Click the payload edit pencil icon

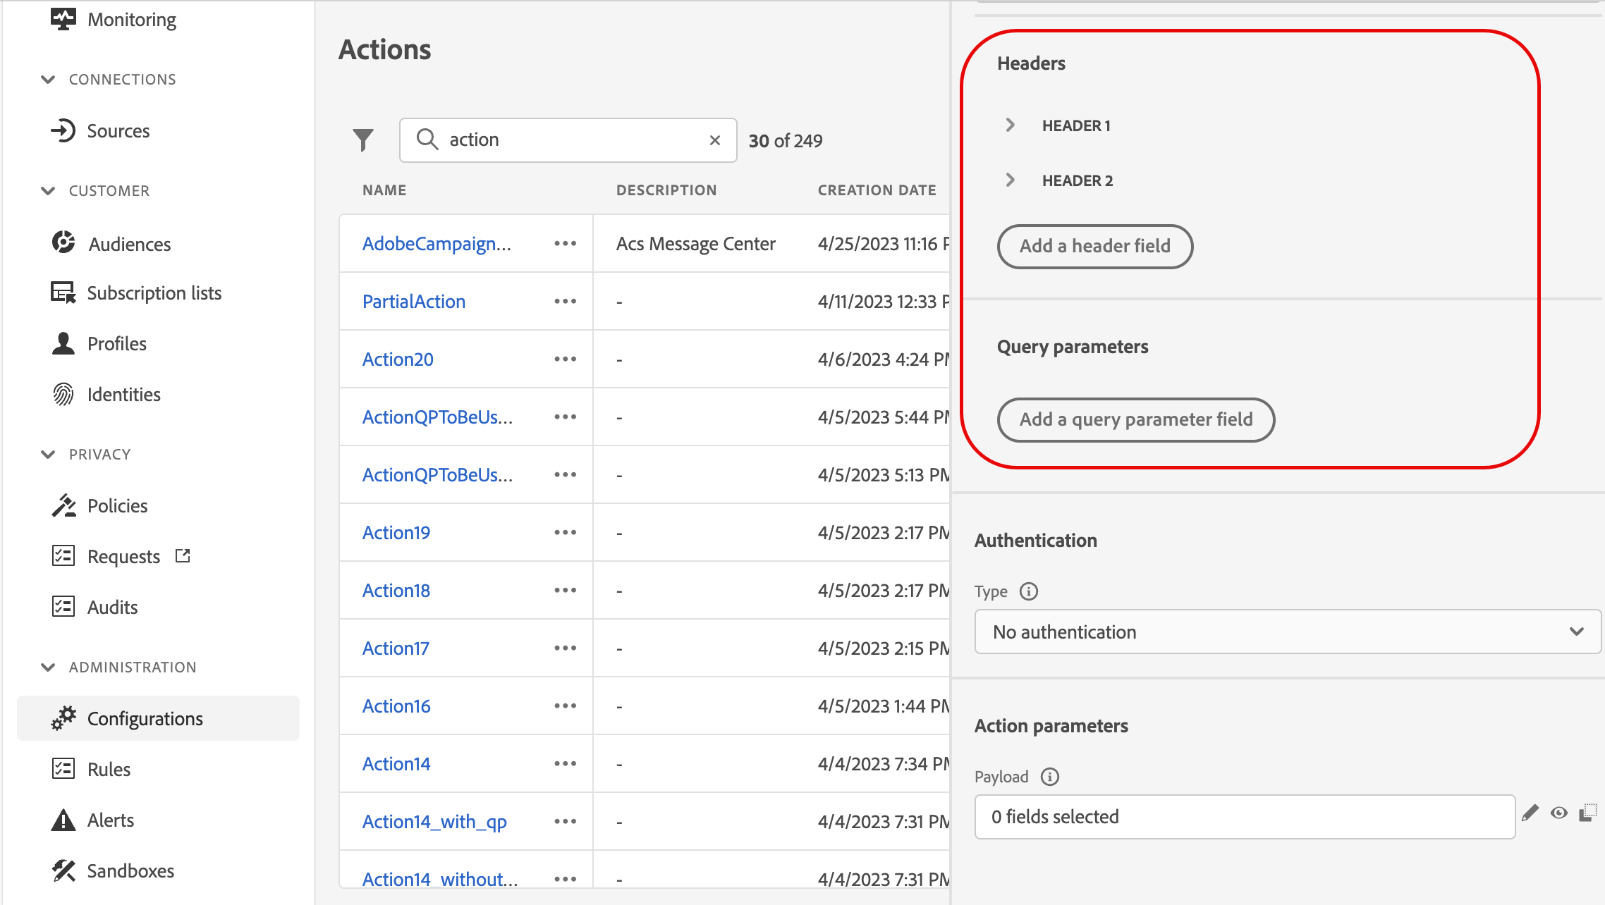click(1530, 813)
